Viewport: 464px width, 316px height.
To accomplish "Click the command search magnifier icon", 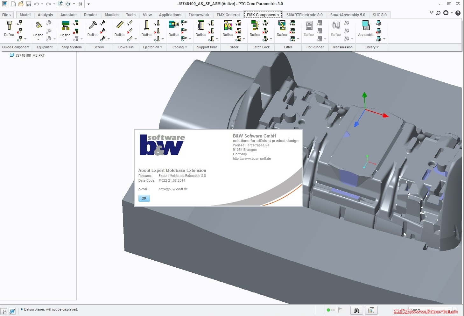I will tap(438, 13).
